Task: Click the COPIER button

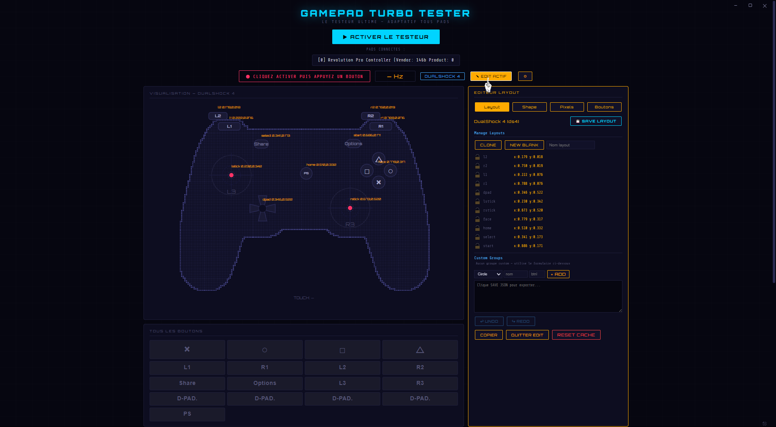Action: click(x=489, y=335)
